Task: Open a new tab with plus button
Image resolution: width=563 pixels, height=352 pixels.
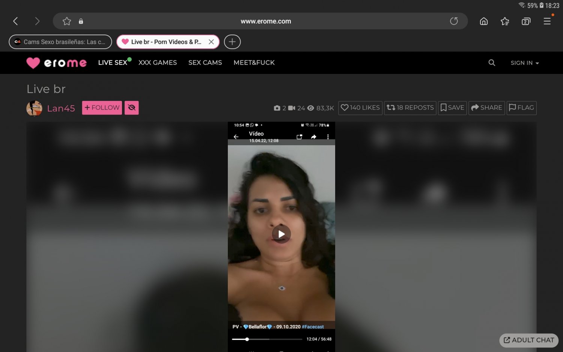Action: [x=232, y=42]
